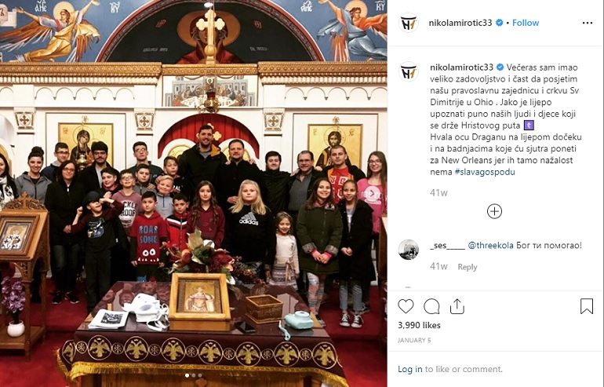Reply to the _ses____ comment
The image size is (604, 387).
coord(468,267)
